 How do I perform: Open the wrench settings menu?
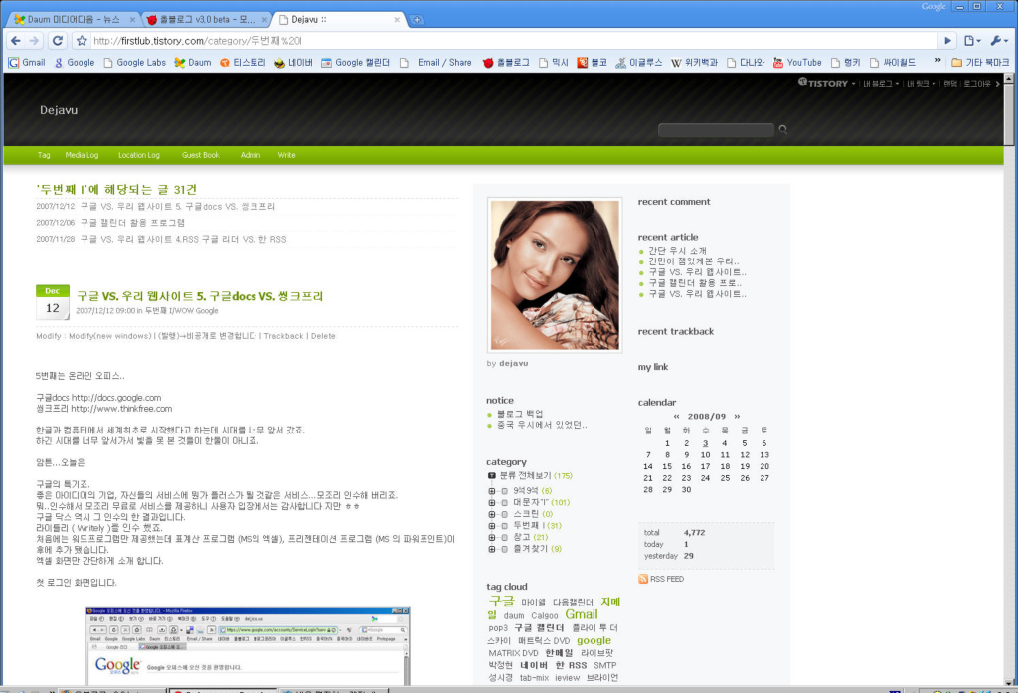pyautogui.click(x=998, y=41)
